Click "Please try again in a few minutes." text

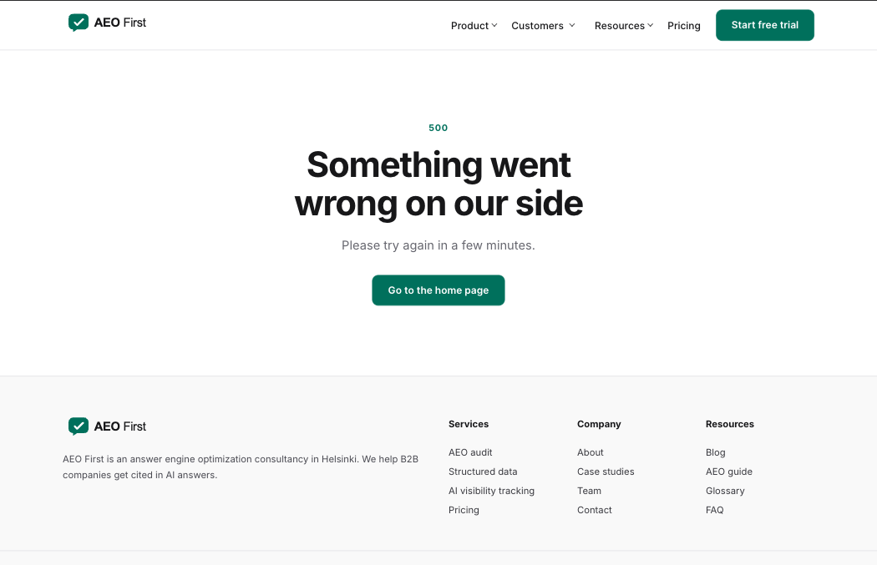[438, 245]
